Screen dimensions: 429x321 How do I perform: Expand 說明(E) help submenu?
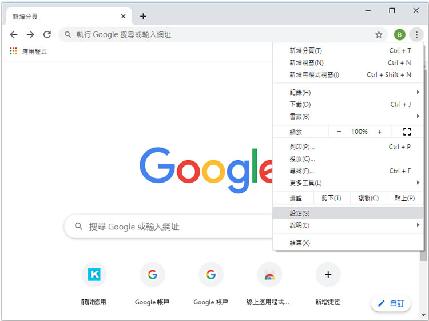(348, 225)
